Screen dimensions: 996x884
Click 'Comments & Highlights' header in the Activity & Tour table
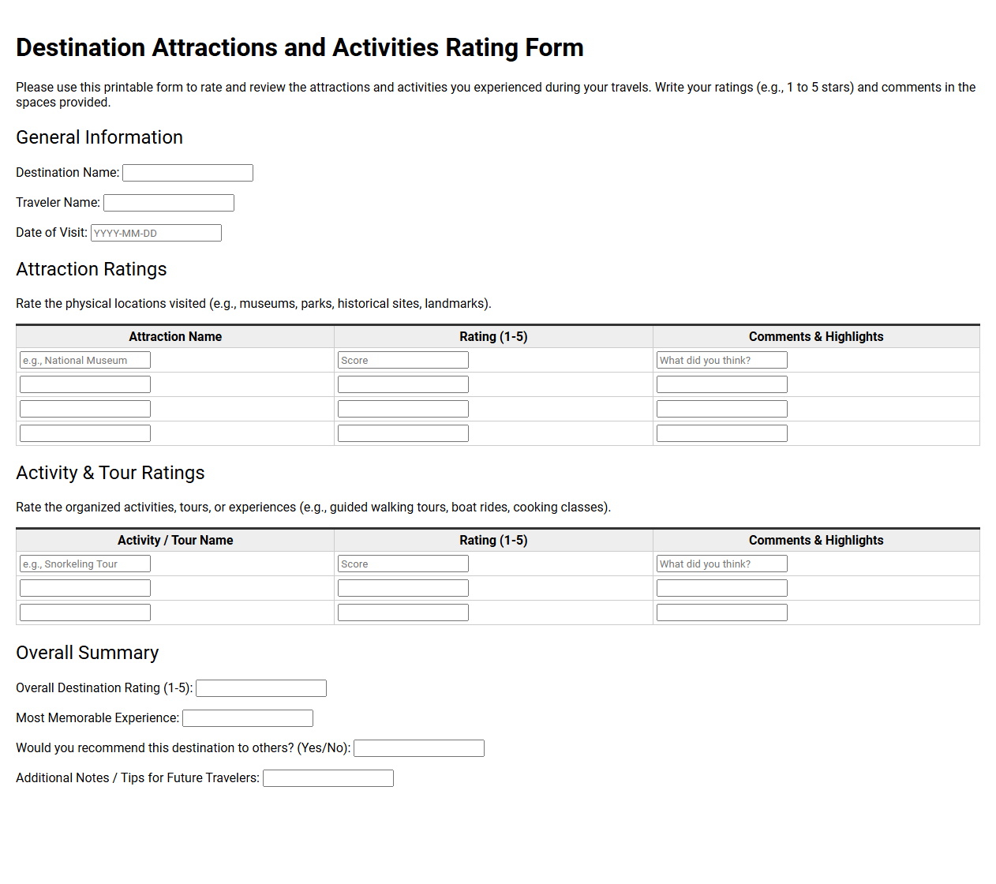coord(816,541)
